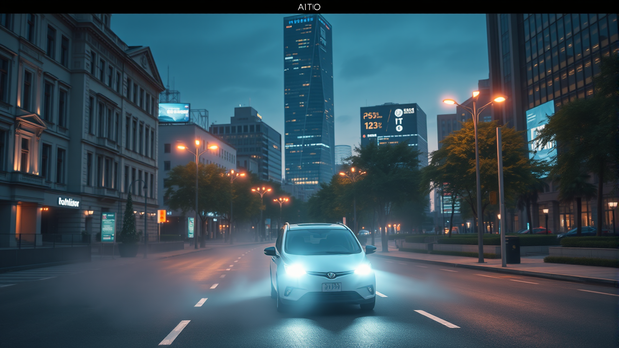Click the black trash bin on right sidewalk
619x348 pixels.
[x=513, y=250]
